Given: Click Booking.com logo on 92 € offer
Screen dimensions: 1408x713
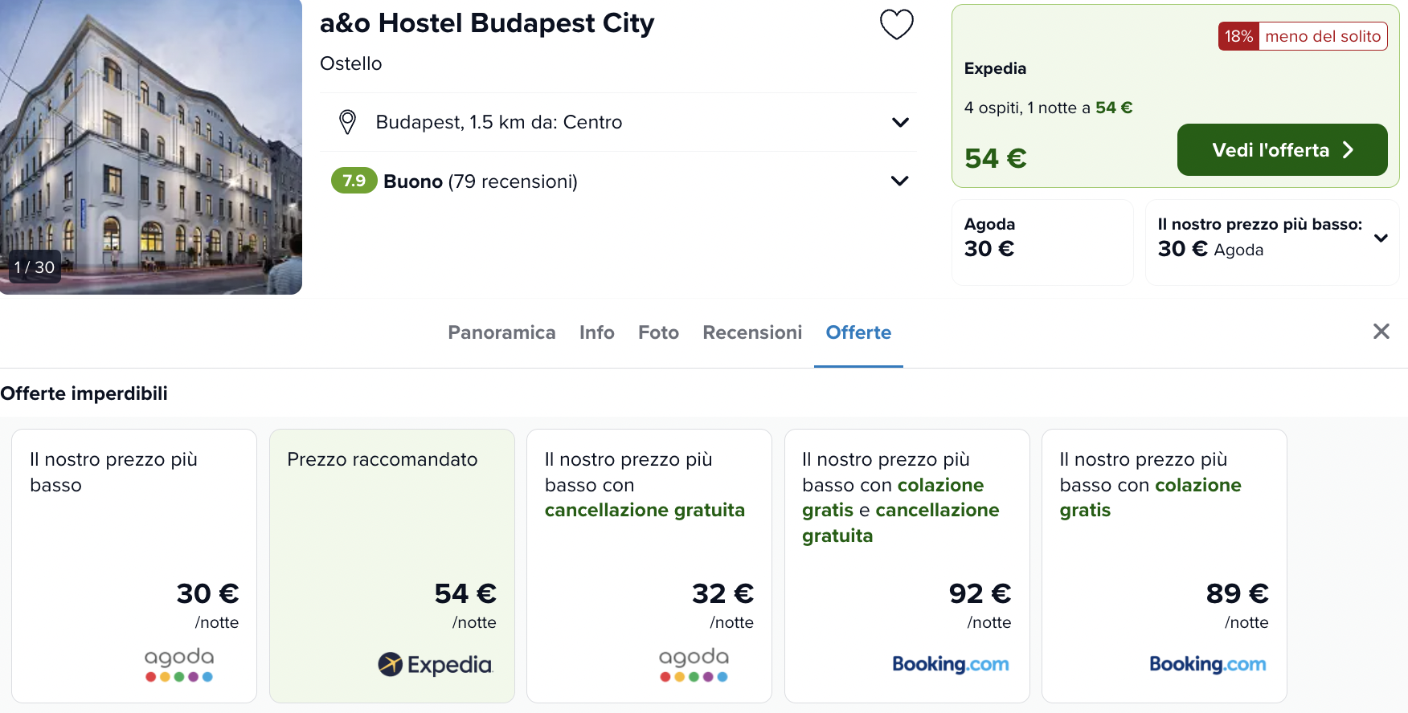Looking at the screenshot, I should (x=951, y=664).
